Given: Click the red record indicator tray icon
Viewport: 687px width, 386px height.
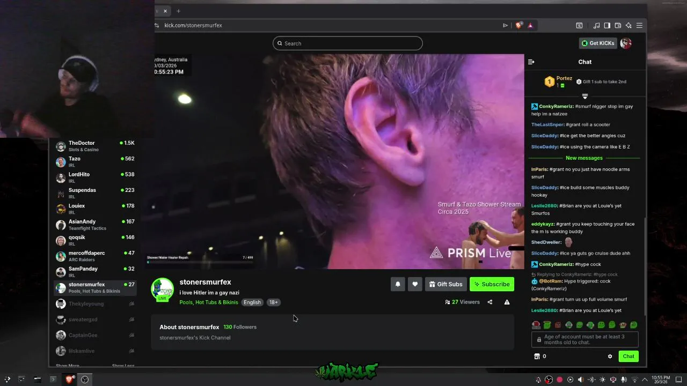Looking at the screenshot, I should point(559,380).
